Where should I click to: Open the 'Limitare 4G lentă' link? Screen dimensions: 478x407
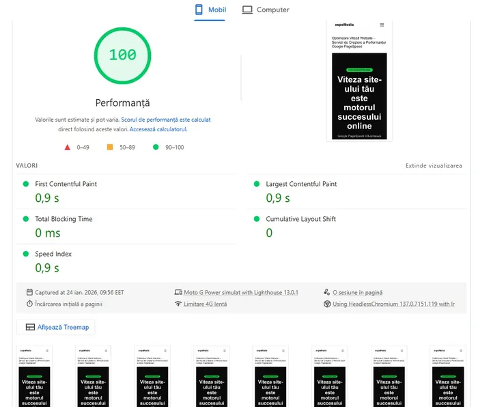click(x=205, y=304)
